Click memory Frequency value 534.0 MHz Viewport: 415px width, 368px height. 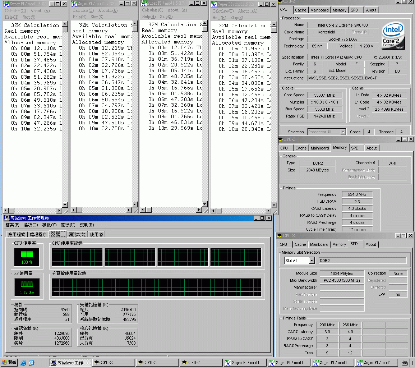coord(357,194)
